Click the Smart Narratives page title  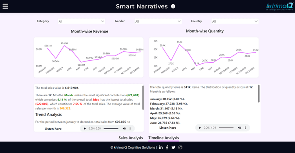click(x=142, y=6)
